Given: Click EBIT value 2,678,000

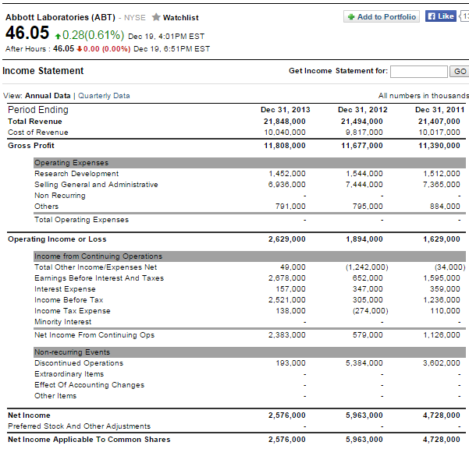Looking at the screenshot, I should click(287, 278).
